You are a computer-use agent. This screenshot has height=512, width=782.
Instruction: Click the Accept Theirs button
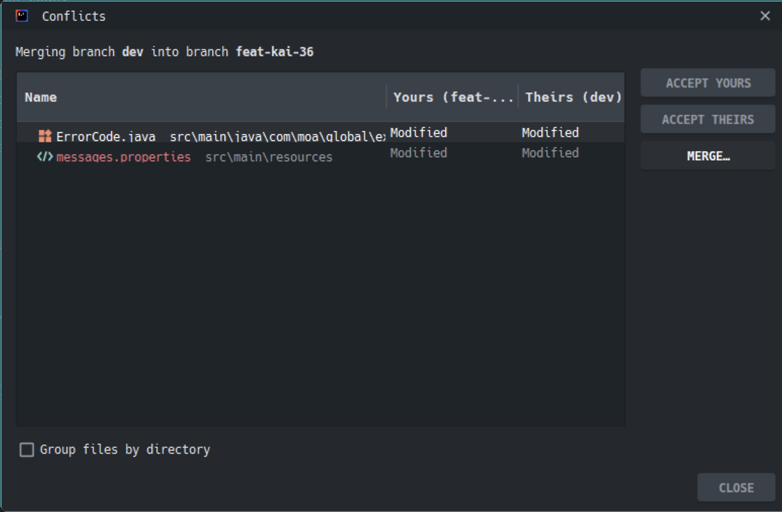point(707,120)
